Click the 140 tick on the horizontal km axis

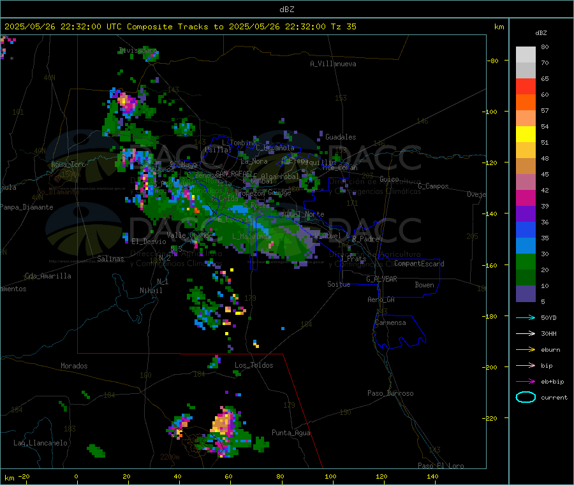click(432, 476)
